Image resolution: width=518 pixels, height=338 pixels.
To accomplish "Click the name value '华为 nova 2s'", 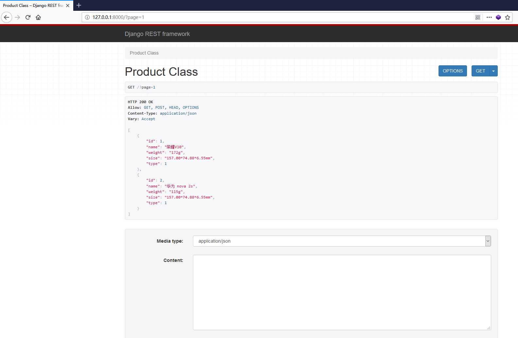I will click(x=181, y=186).
